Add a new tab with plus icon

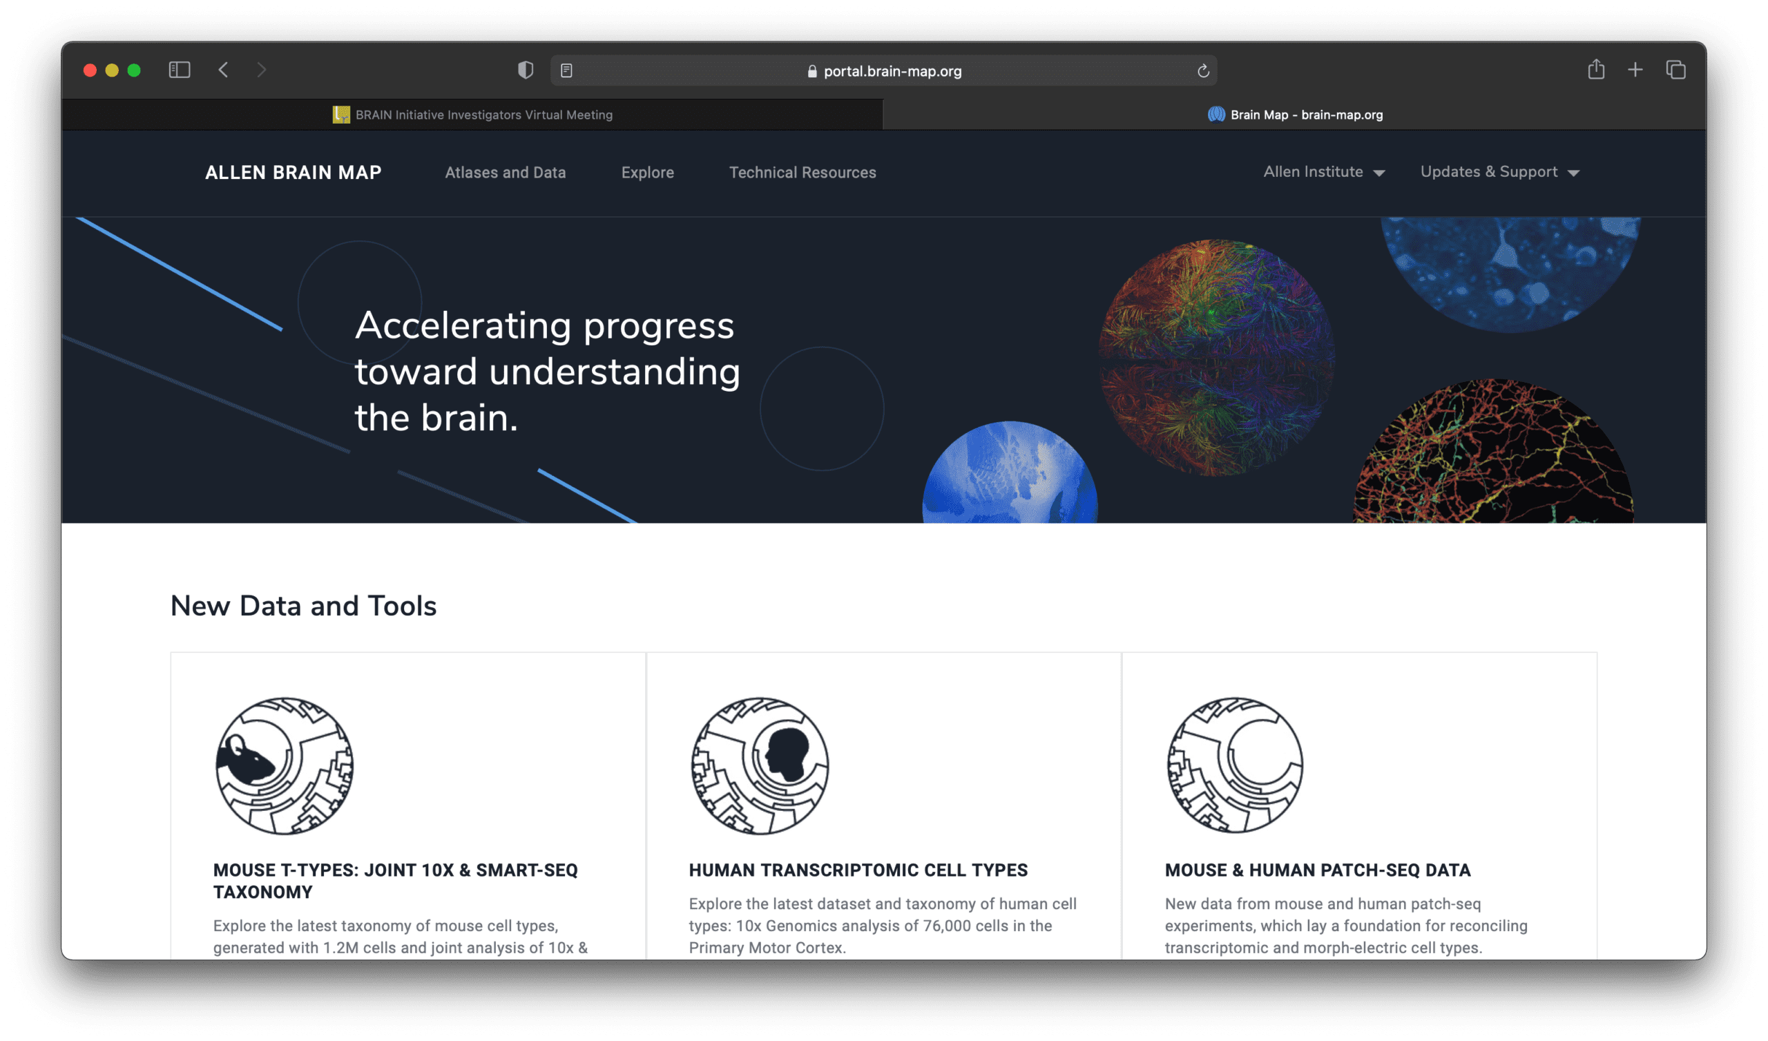(x=1635, y=70)
